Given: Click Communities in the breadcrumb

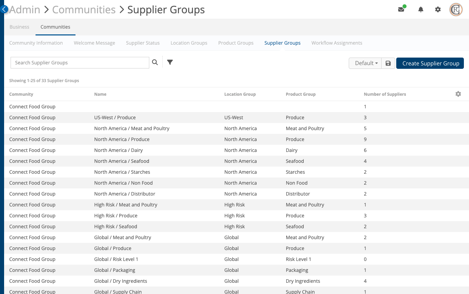Looking at the screenshot, I should tap(84, 10).
